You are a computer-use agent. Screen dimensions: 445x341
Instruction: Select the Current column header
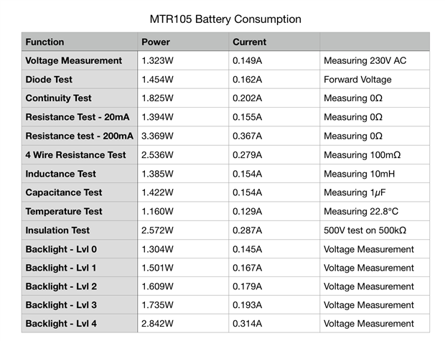tap(249, 42)
